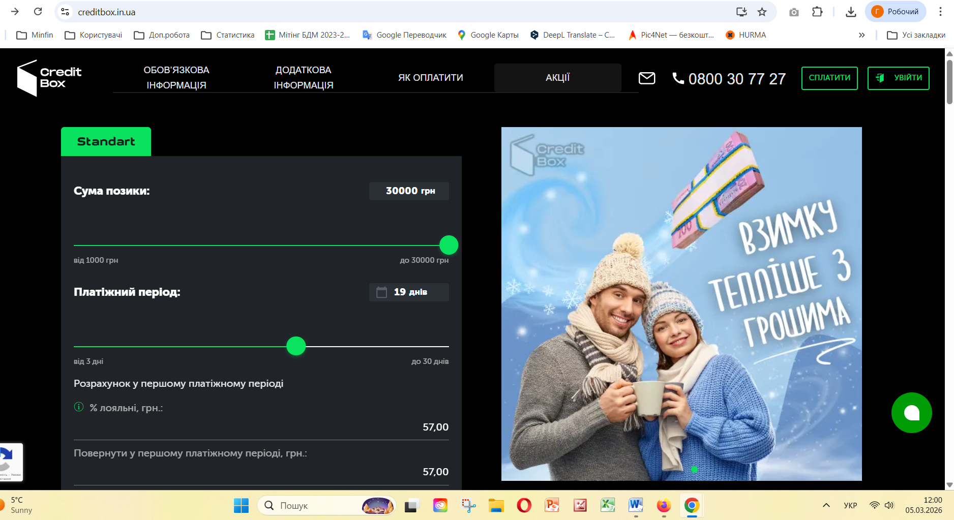The width and height of the screenshot is (954, 520).
Task: Open Excel from taskbar
Action: click(608, 505)
